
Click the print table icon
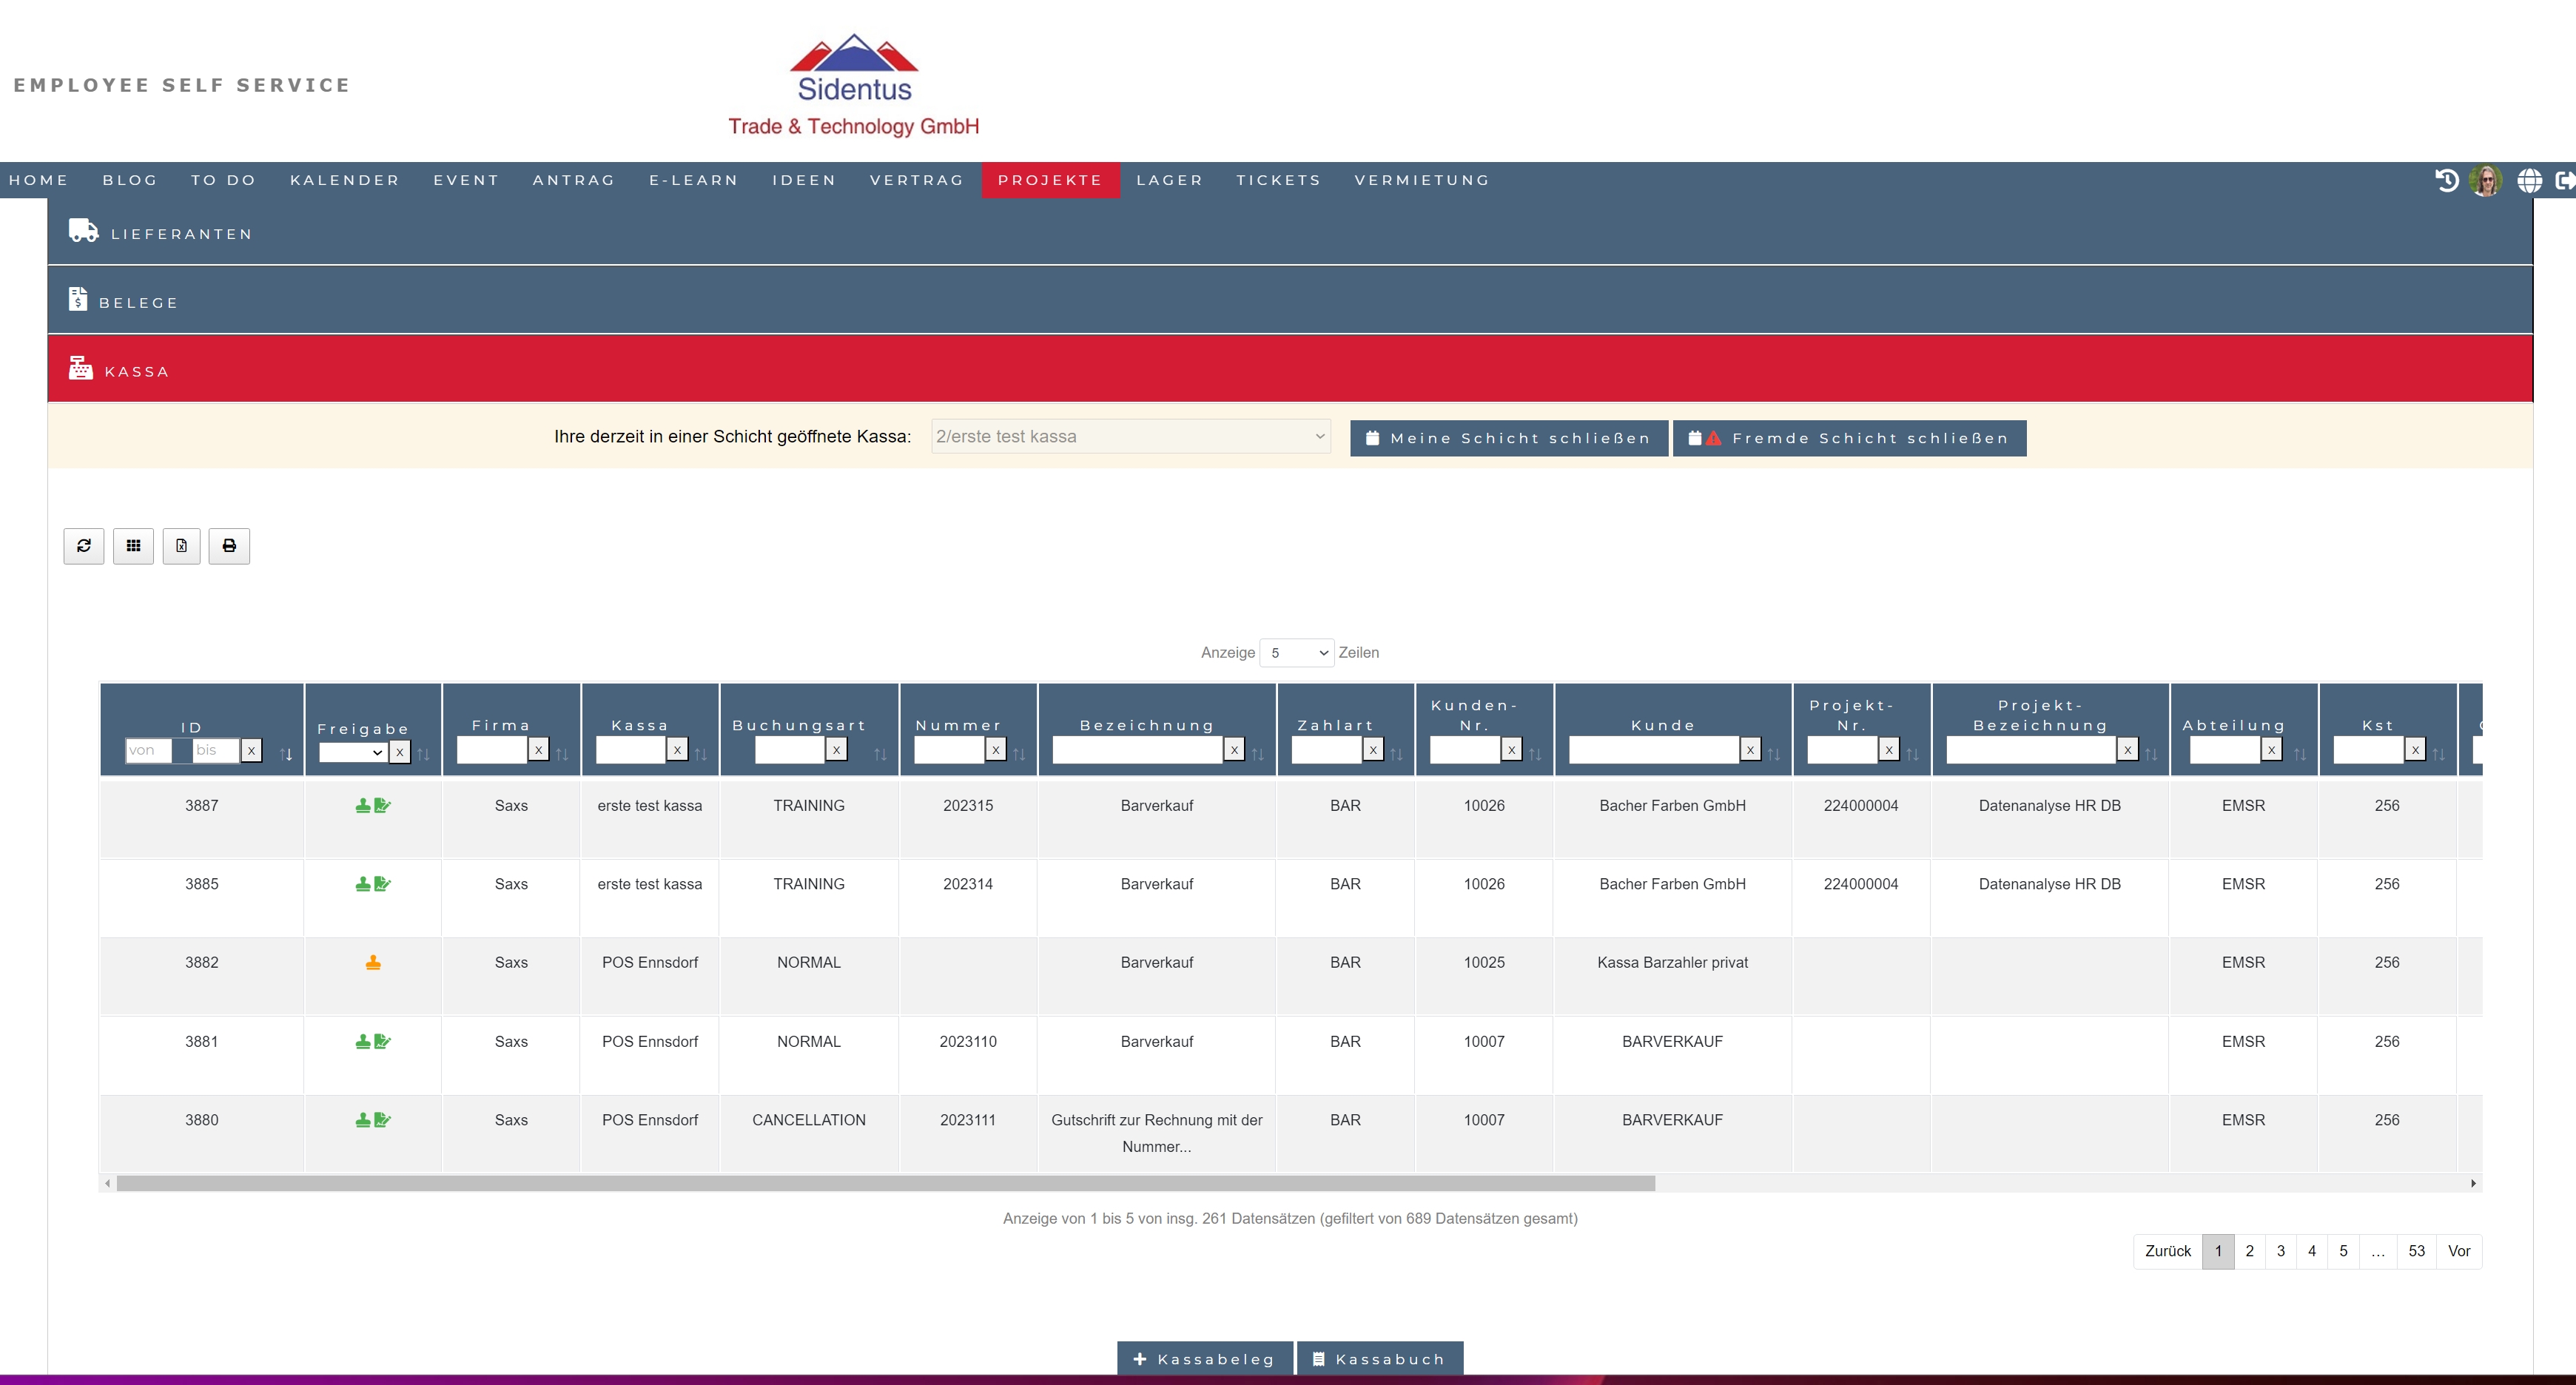pos(229,546)
